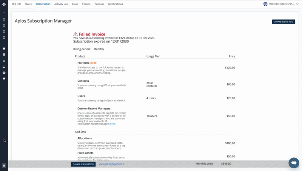Click 'Subscription expires on 12/31/2030' text
The width and height of the screenshot is (302, 171).
(101, 42)
